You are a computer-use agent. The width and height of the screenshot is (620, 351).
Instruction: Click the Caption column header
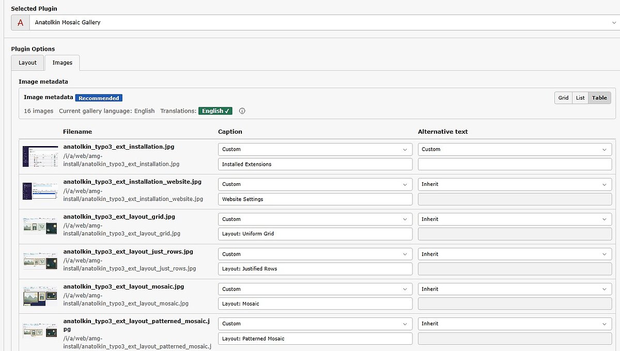230,132
